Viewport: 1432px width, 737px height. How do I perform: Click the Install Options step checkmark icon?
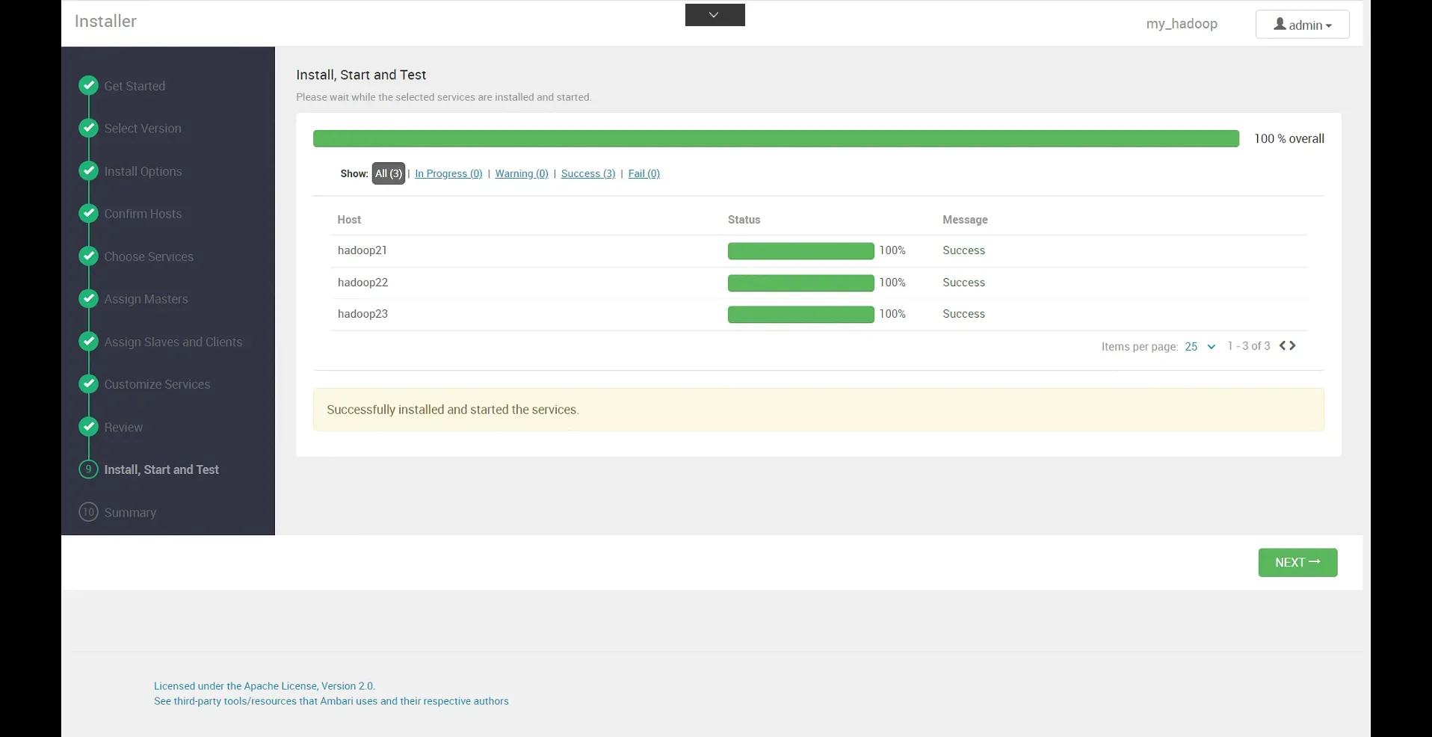coord(88,170)
